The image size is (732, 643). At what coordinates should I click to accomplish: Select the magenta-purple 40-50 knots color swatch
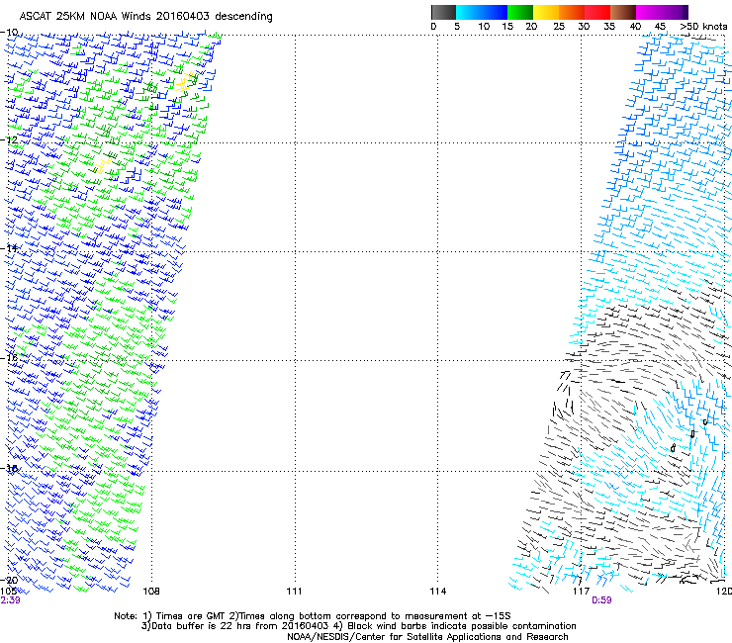(x=662, y=12)
